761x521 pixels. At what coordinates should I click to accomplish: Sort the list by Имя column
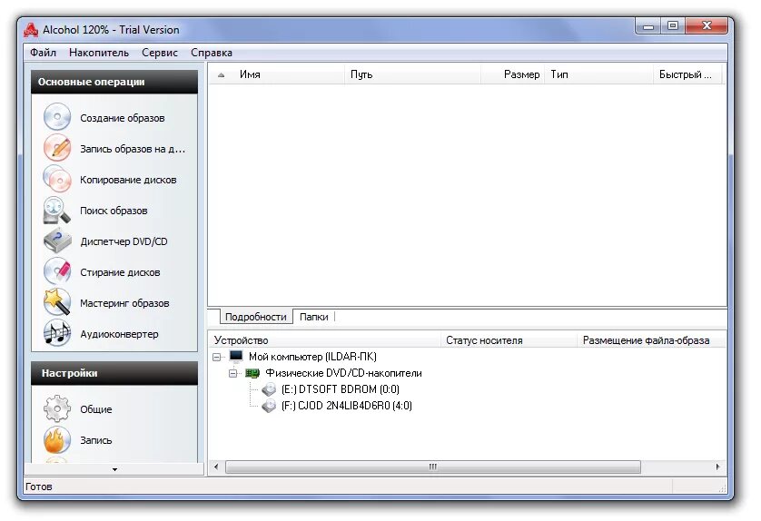click(277, 74)
